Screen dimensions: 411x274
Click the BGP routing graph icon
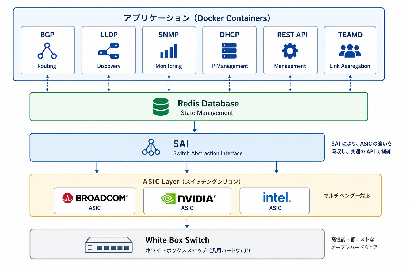point(47,51)
